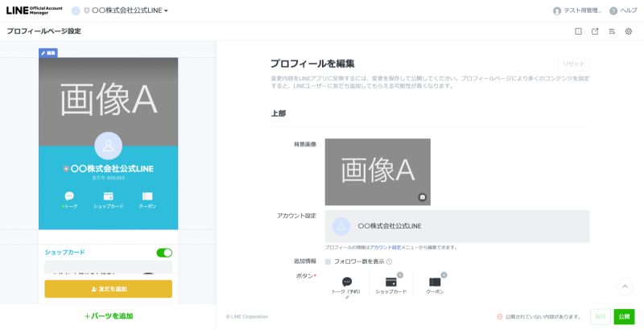Screen dimensions: 644x330
Task: Open the テスト用管理 user menu
Action: tap(577, 10)
